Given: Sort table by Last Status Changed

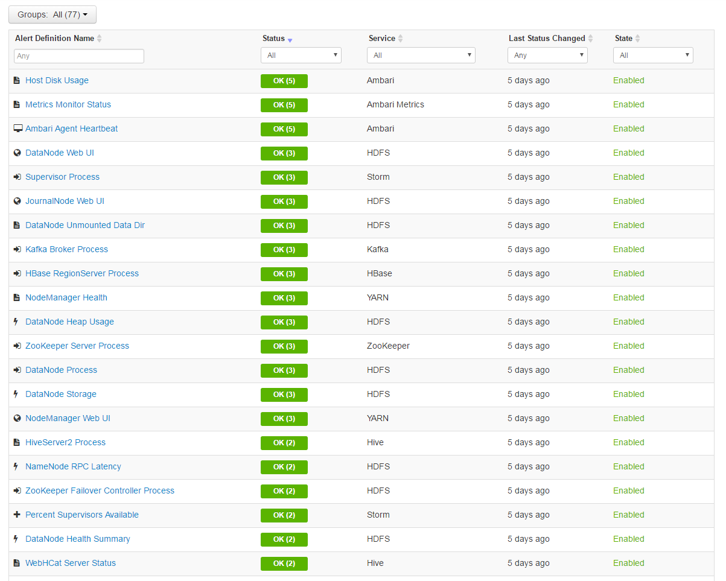Looking at the screenshot, I should 590,39.
